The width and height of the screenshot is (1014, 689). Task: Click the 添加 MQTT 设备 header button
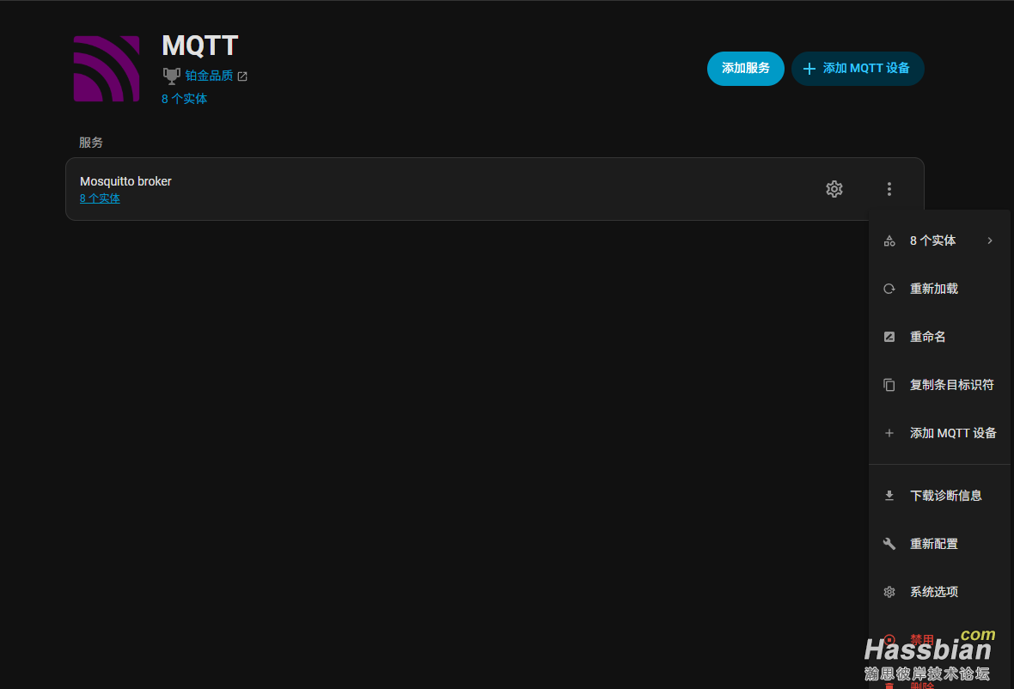pos(858,69)
